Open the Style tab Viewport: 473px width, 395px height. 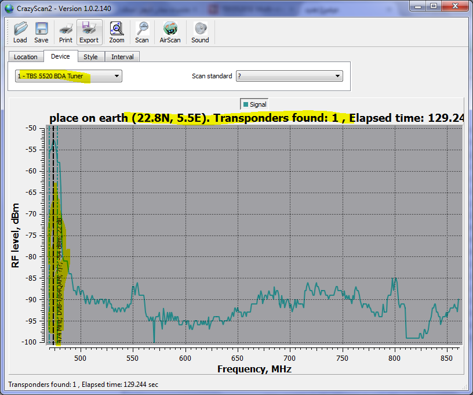coord(90,57)
